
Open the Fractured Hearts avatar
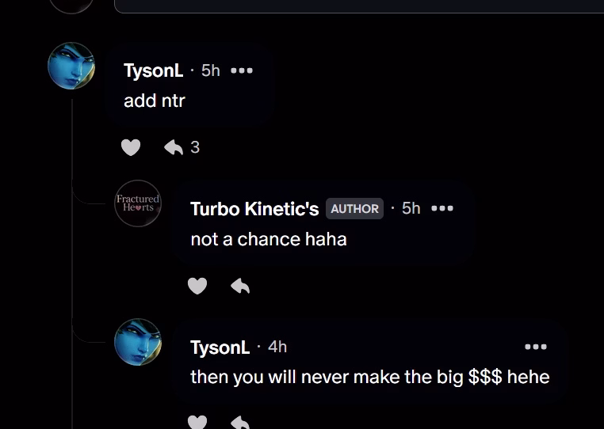(138, 203)
